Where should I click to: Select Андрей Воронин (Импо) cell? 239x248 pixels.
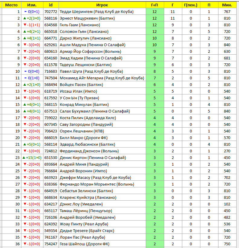point(102,171)
